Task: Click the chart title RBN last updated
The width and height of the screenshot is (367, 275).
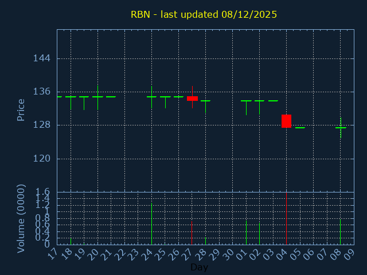Action: (204, 15)
